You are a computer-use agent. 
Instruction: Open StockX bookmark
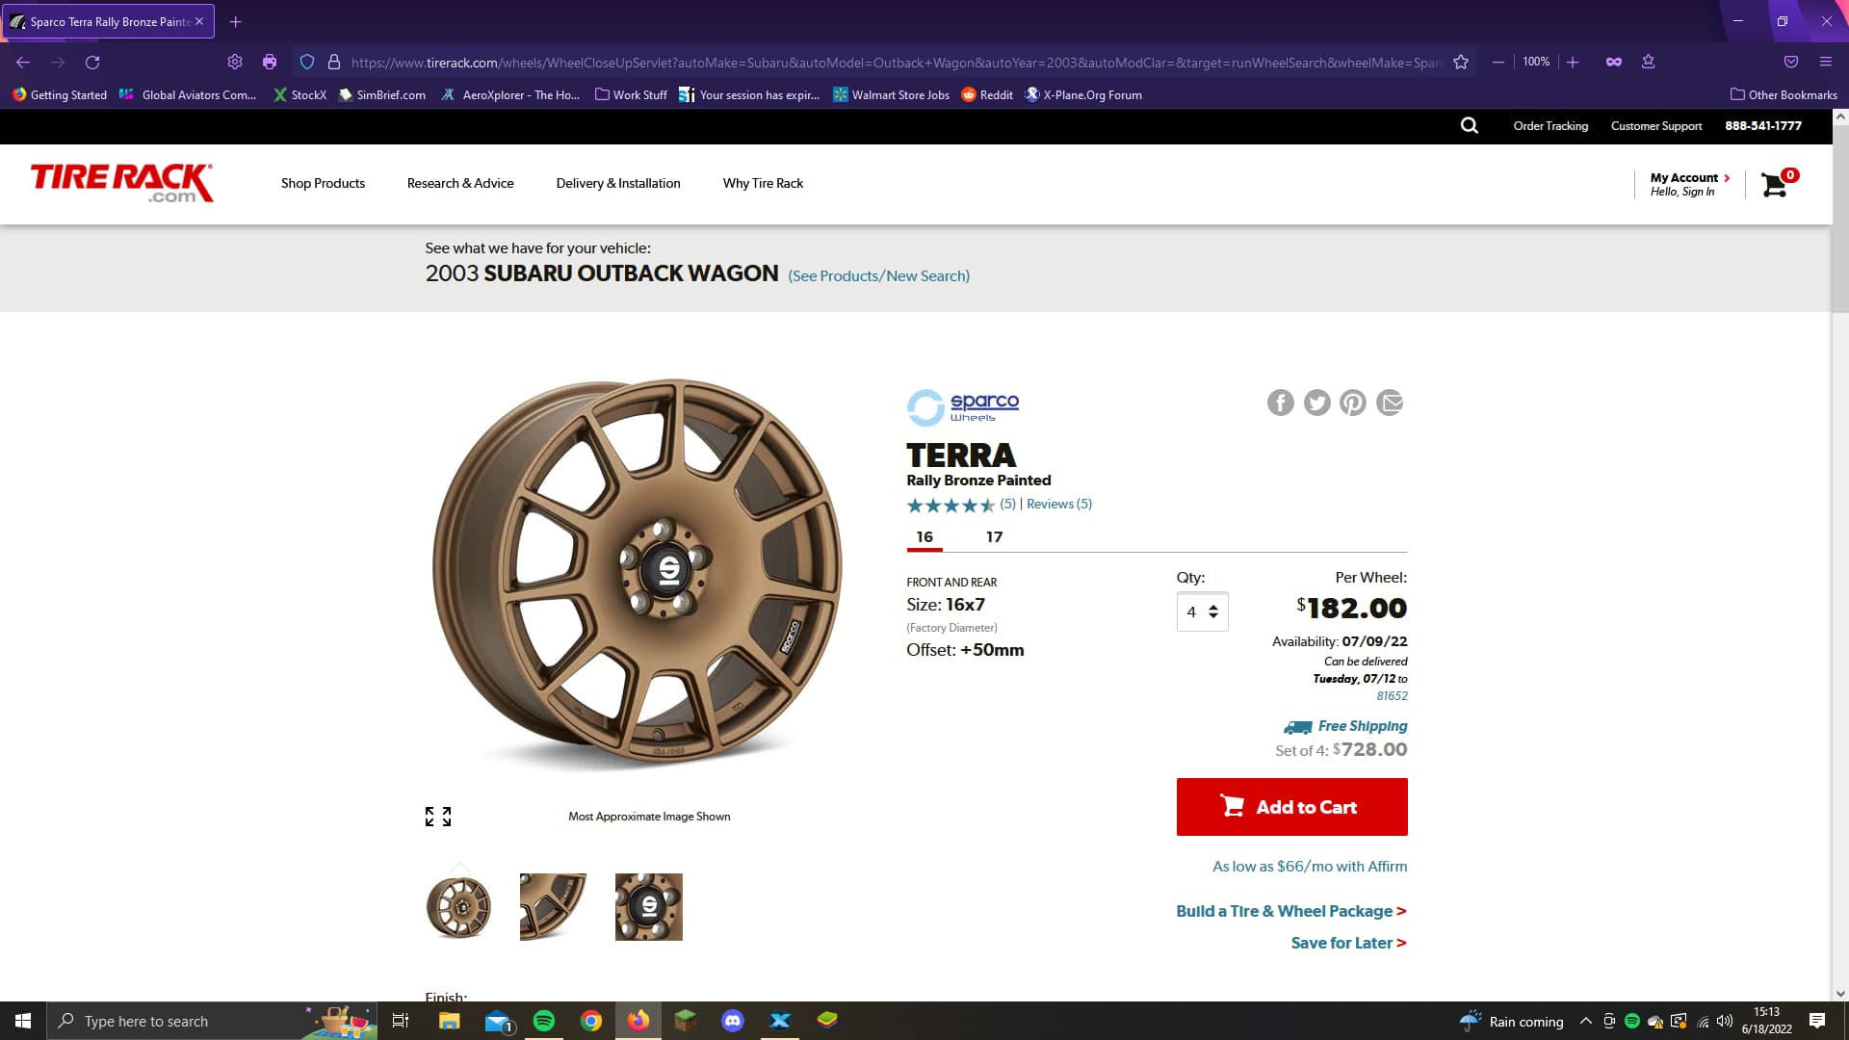(299, 94)
